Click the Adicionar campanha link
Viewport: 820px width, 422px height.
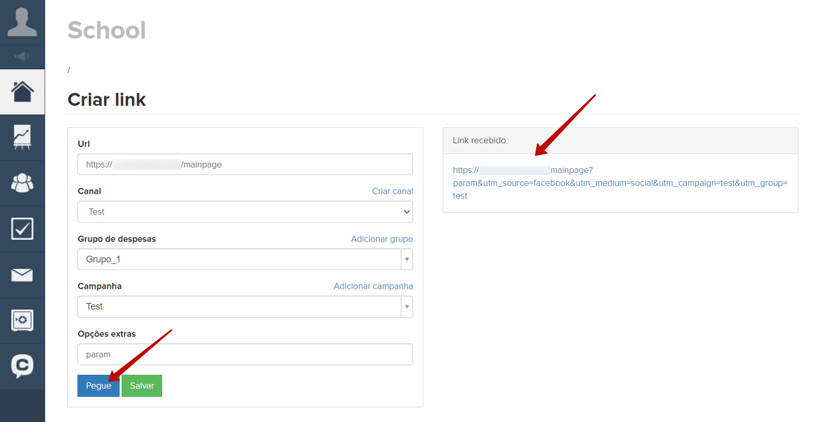click(x=373, y=287)
